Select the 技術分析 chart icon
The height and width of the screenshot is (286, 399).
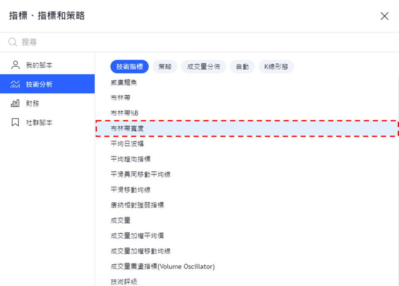[15, 84]
